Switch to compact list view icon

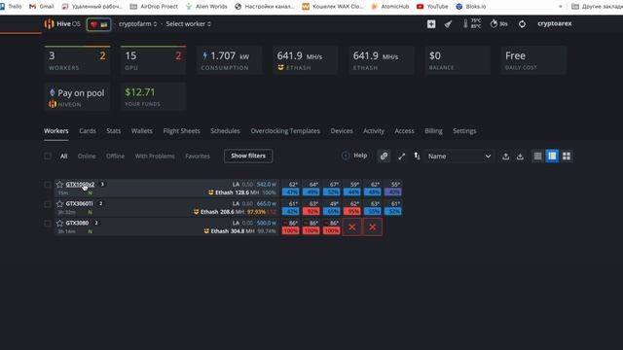[x=537, y=156]
